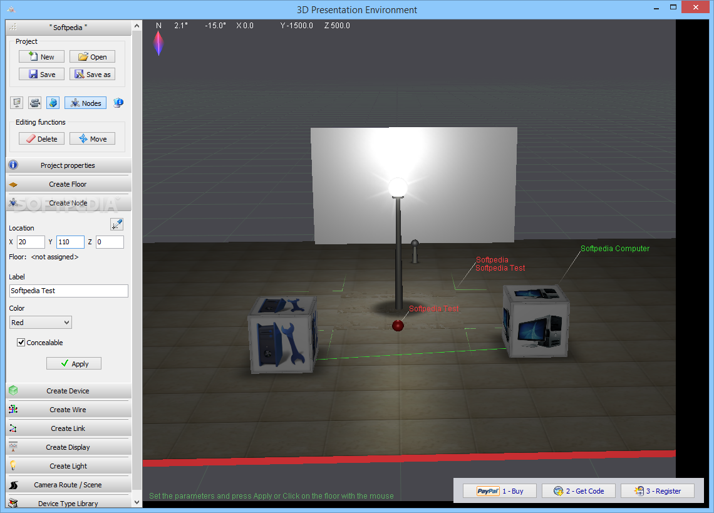Click the presentation screen icon button
Screen dimensions: 714x513
(x=17, y=103)
